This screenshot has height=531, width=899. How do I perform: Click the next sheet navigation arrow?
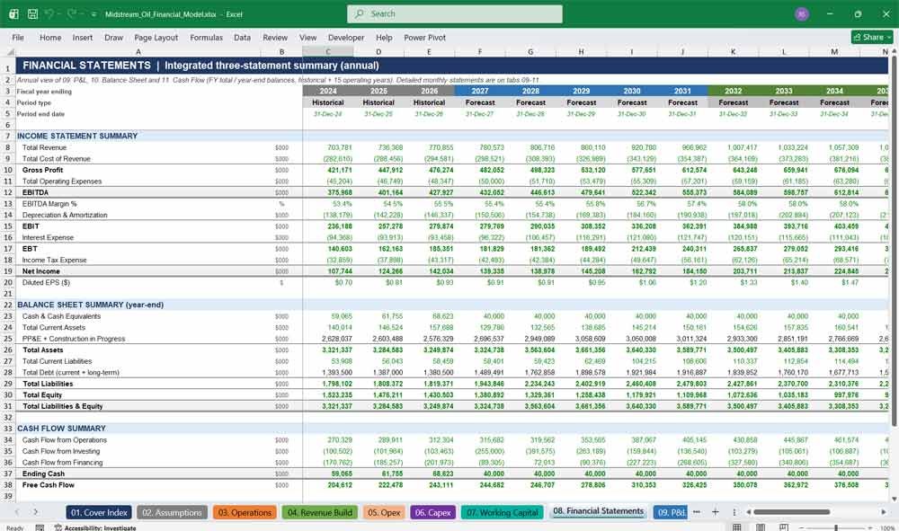36,511
